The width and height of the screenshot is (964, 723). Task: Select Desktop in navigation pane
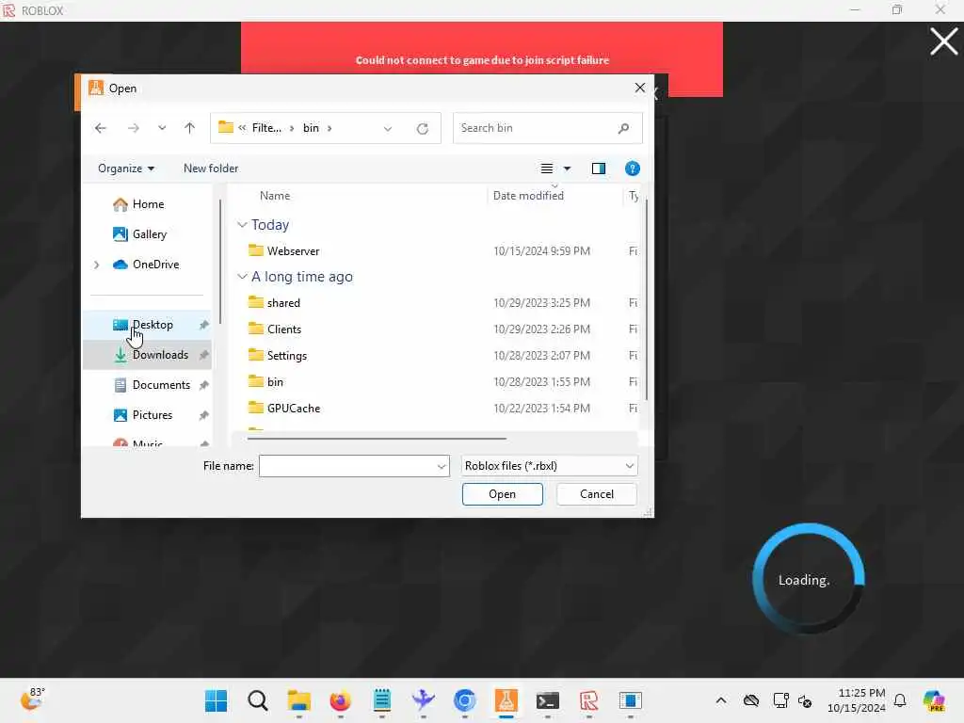(x=148, y=325)
